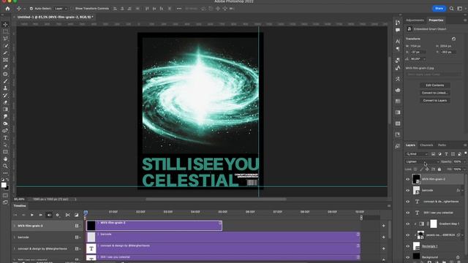Screen dimensions: 468x263
Task: Open the Lighten blend mode dropdown
Action: pyautogui.click(x=422, y=161)
